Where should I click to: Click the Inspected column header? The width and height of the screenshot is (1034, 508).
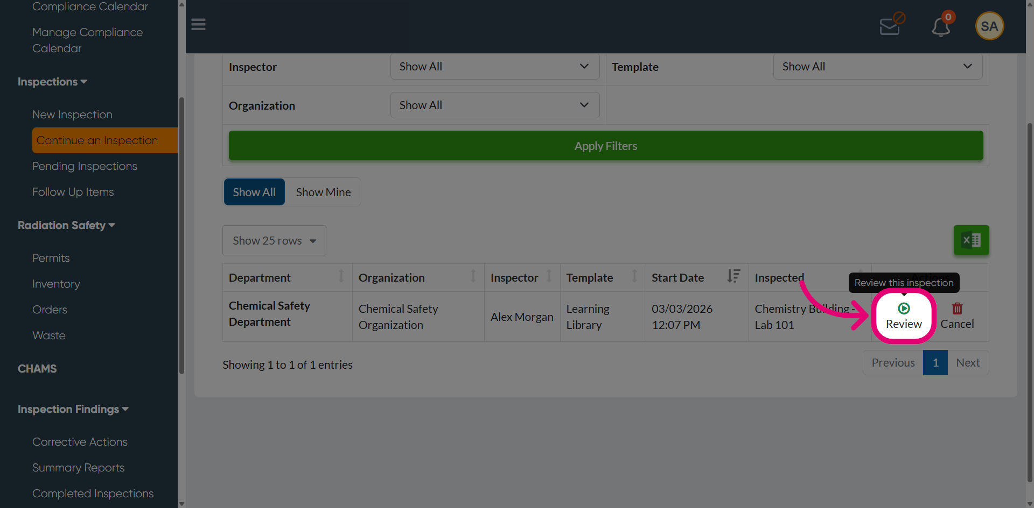pos(810,277)
